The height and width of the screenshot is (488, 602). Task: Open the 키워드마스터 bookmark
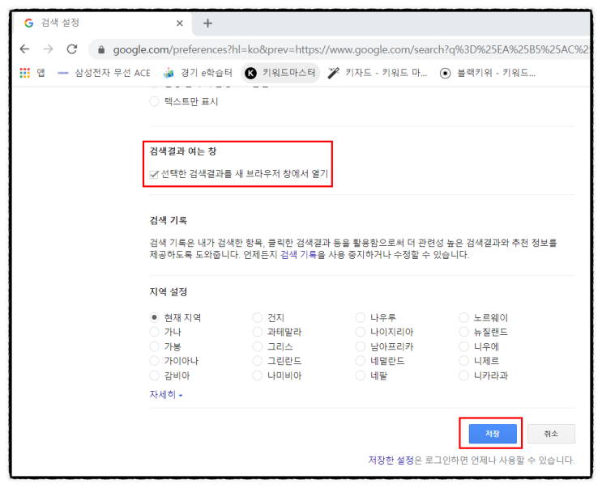tap(280, 73)
